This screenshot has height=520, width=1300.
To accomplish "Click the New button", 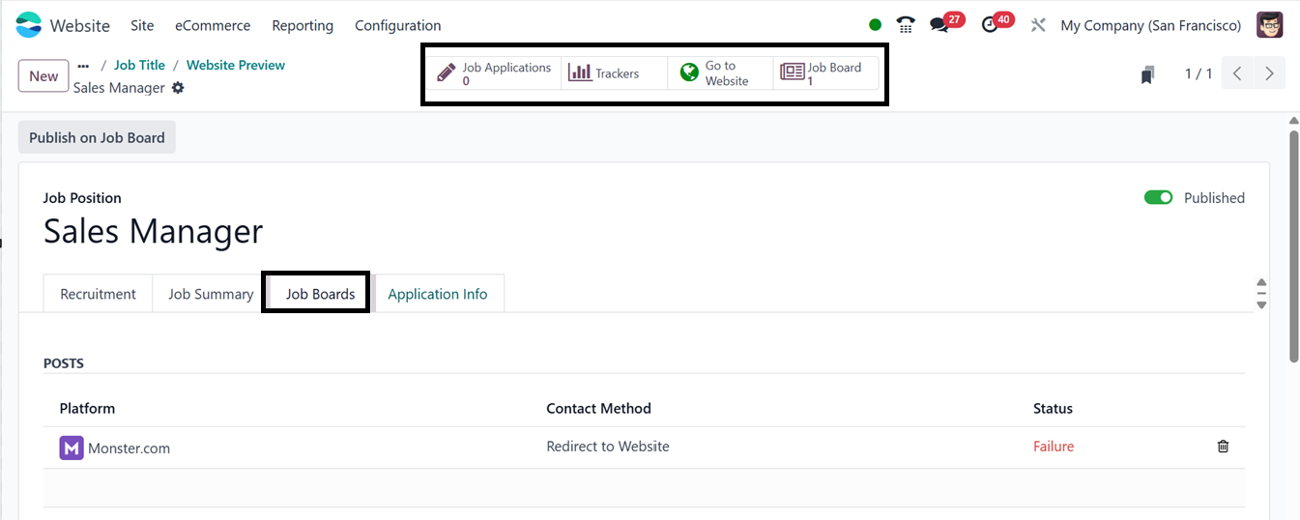I will [x=43, y=76].
